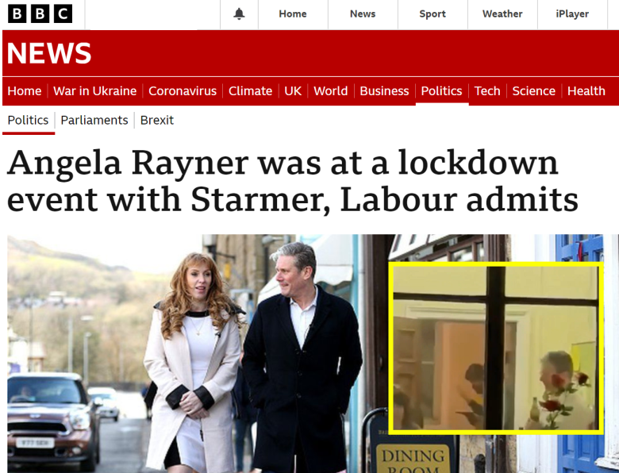Screen dimensions: 619x473
Task: Go to News in the top bar
Action: point(363,13)
